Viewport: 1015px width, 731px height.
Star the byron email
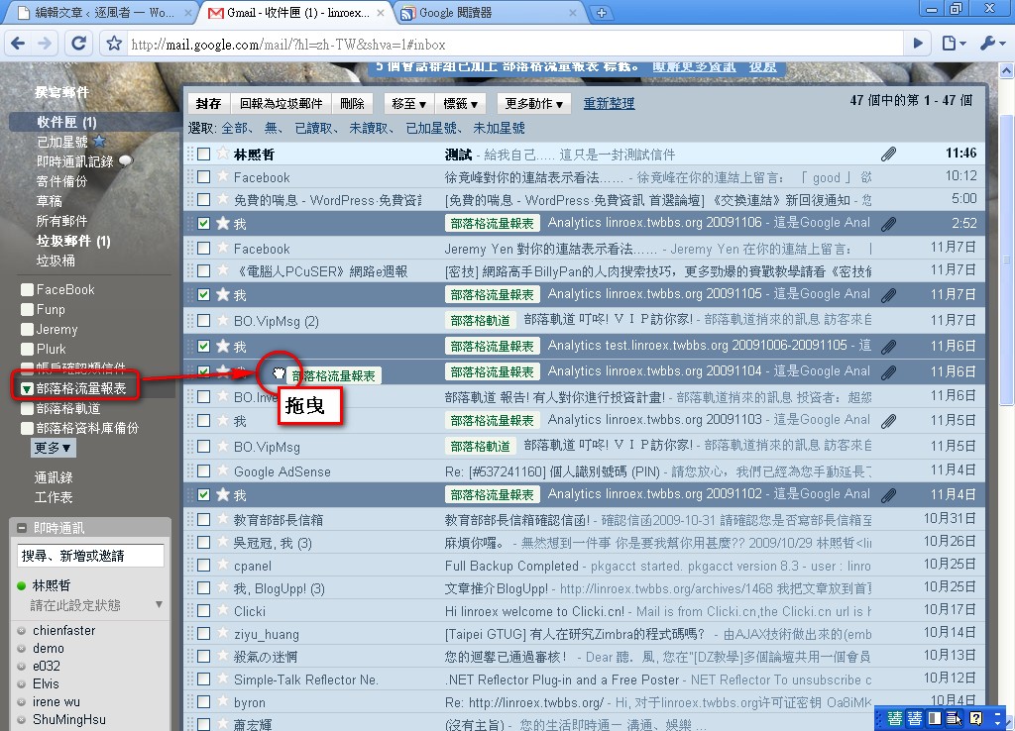point(223,702)
